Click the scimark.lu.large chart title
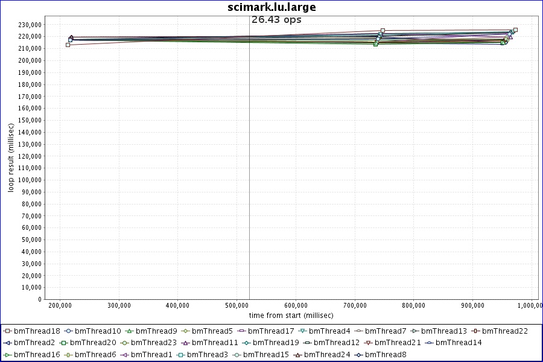The height and width of the screenshot is (362, 543). coord(271,7)
